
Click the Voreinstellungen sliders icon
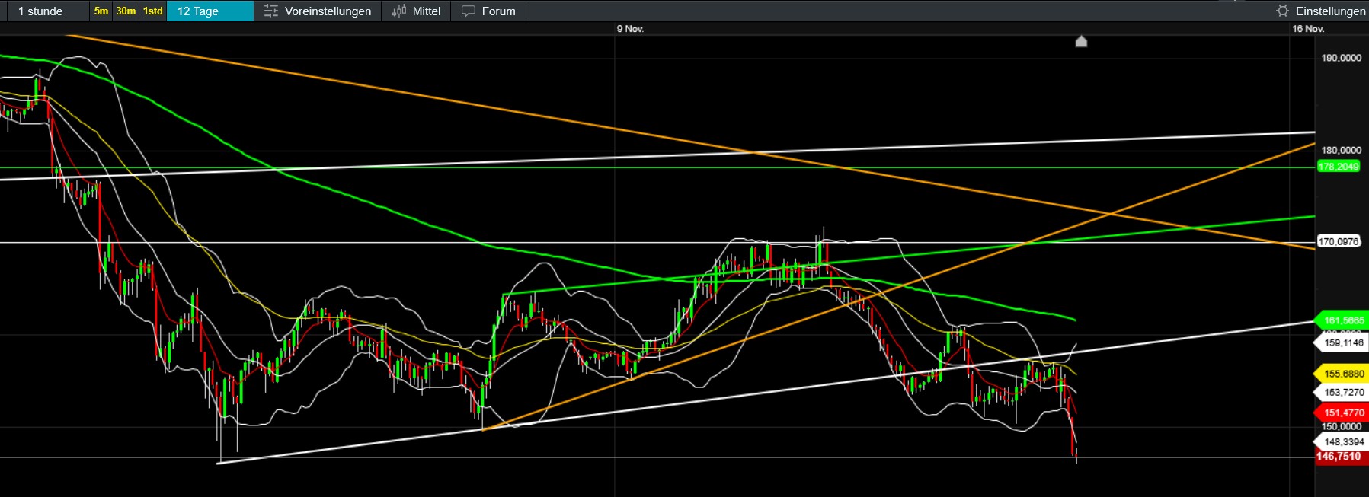pyautogui.click(x=270, y=11)
